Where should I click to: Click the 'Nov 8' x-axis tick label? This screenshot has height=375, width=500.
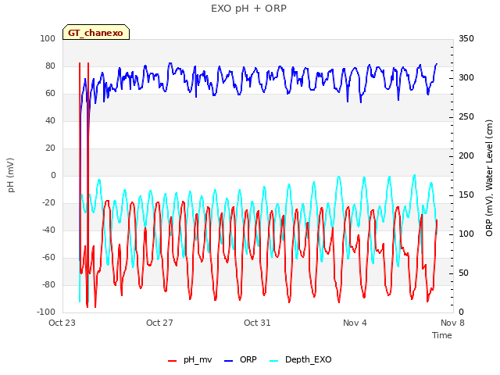[x=452, y=323]
